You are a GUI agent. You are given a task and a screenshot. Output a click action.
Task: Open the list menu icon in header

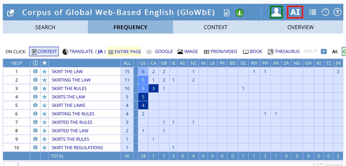coord(313,12)
